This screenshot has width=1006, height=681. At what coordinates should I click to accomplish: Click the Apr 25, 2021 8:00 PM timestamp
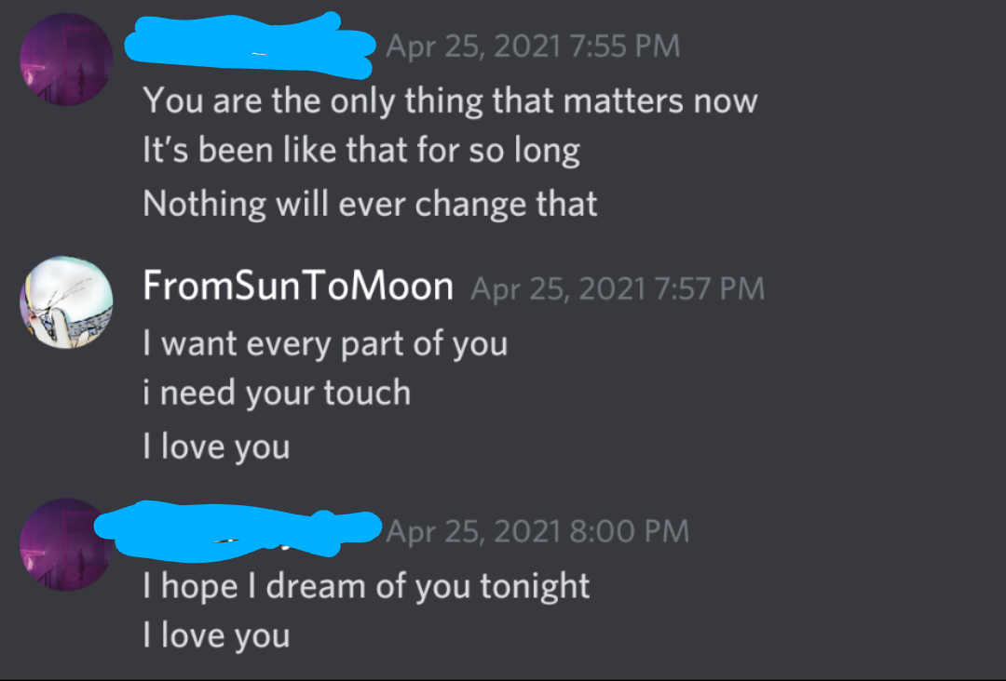click(537, 531)
